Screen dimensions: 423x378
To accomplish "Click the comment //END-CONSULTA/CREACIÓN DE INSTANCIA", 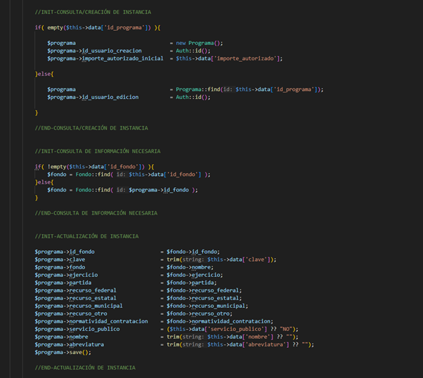I will point(91,128).
